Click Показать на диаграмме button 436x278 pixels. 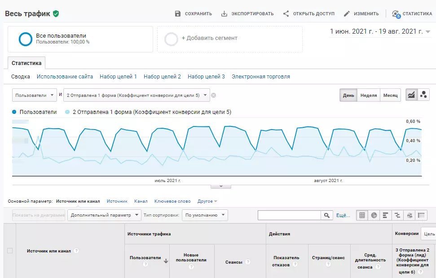coord(39,215)
